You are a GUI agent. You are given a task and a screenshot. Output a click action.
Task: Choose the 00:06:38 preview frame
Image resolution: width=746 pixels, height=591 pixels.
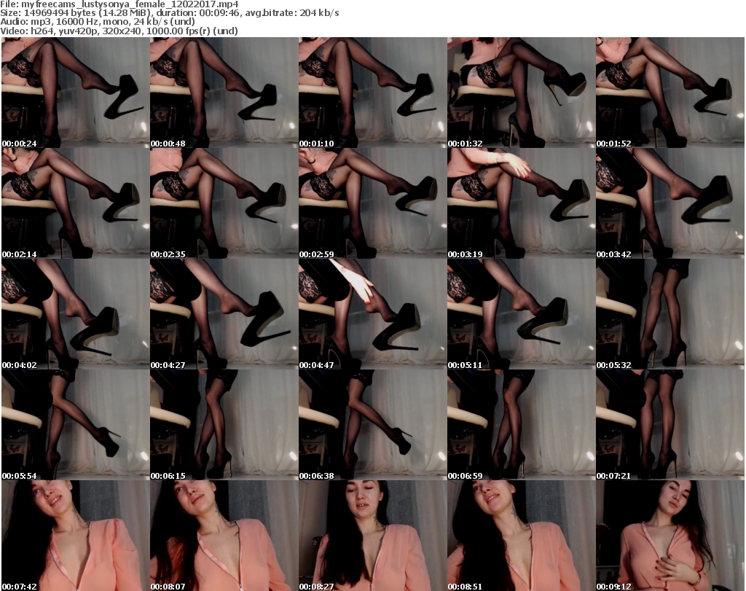372,425
